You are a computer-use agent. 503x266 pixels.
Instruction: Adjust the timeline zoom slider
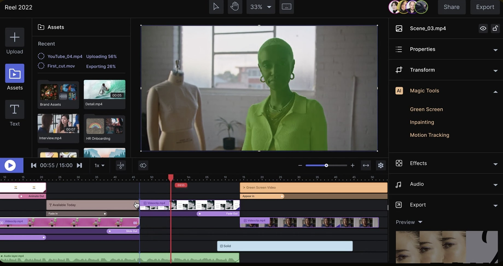[x=326, y=165]
